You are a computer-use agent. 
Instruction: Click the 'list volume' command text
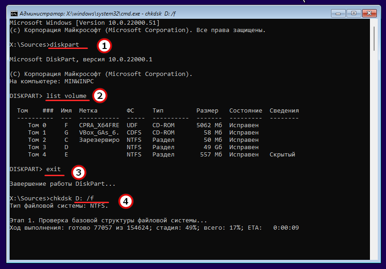[66, 96]
